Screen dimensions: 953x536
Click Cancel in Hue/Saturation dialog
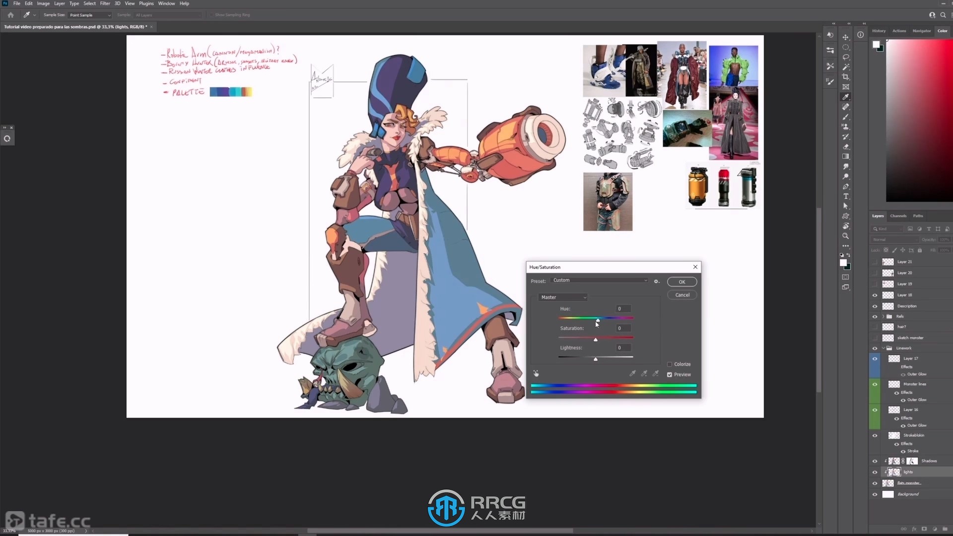pyautogui.click(x=682, y=295)
